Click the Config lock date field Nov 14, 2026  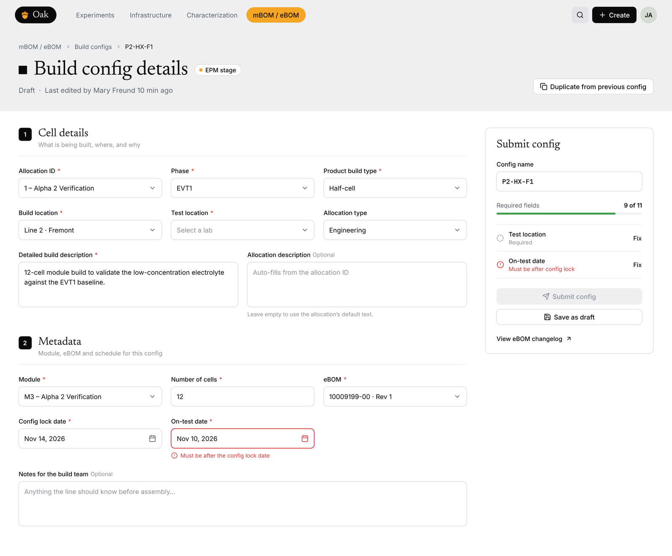(90, 438)
